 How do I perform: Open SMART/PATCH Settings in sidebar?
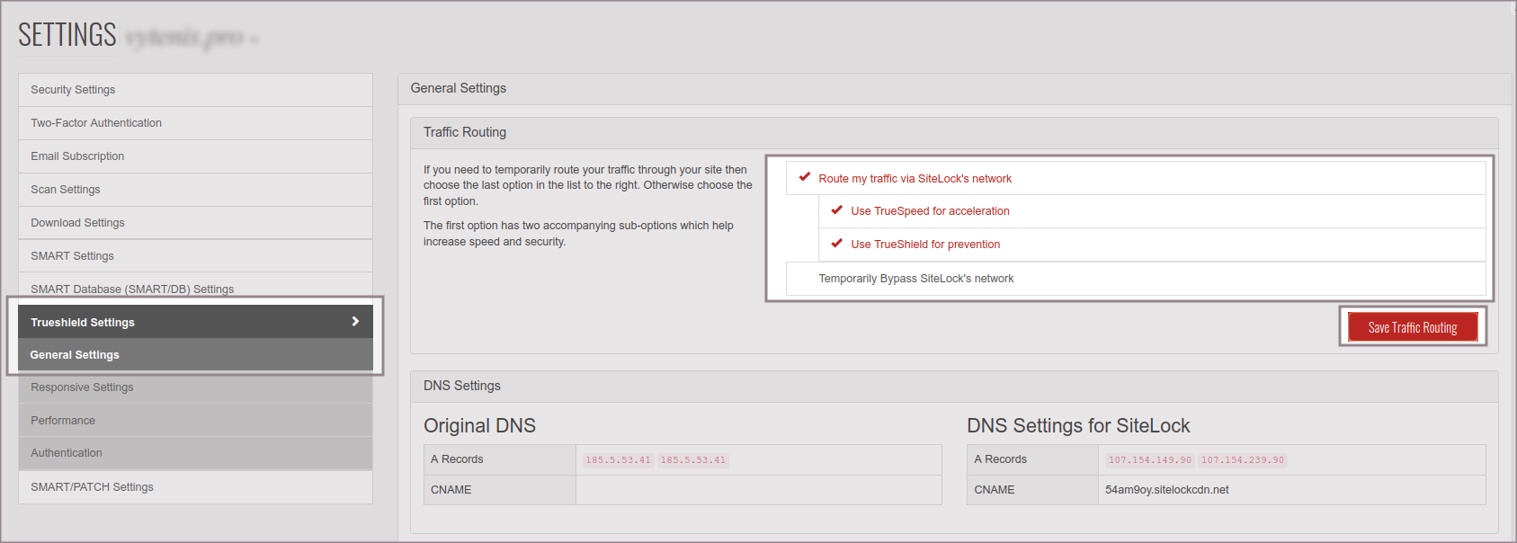click(x=92, y=487)
